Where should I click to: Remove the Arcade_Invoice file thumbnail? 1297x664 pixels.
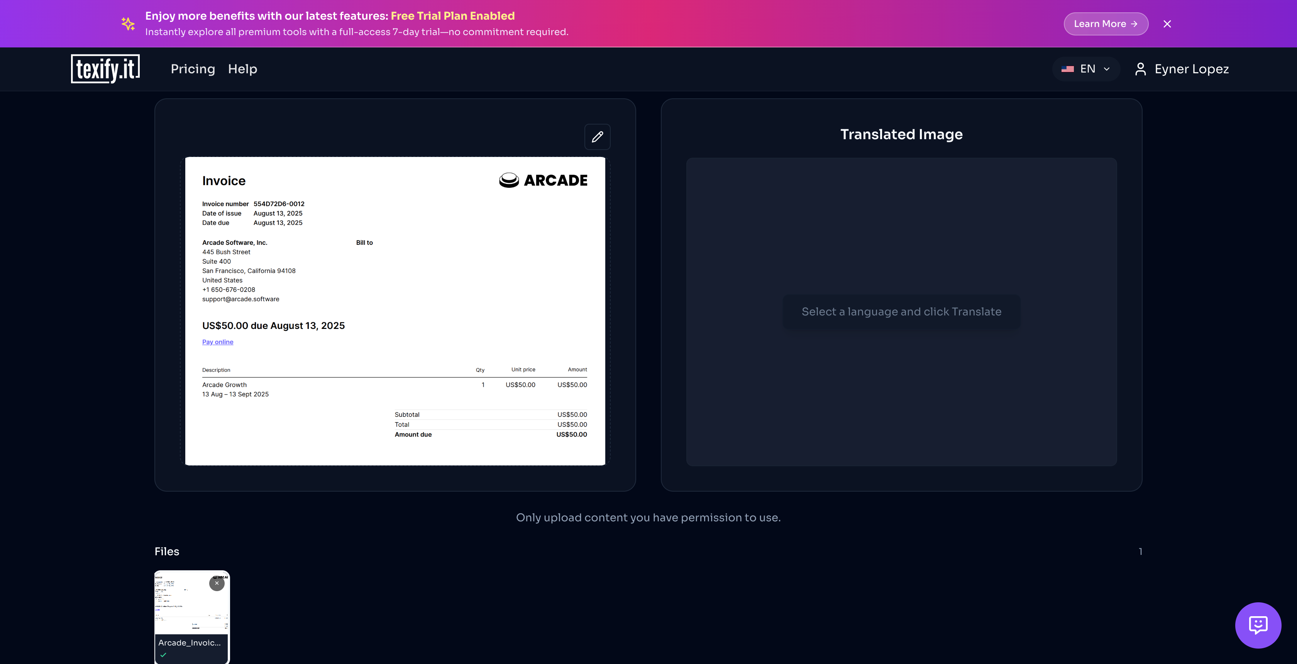(x=217, y=583)
